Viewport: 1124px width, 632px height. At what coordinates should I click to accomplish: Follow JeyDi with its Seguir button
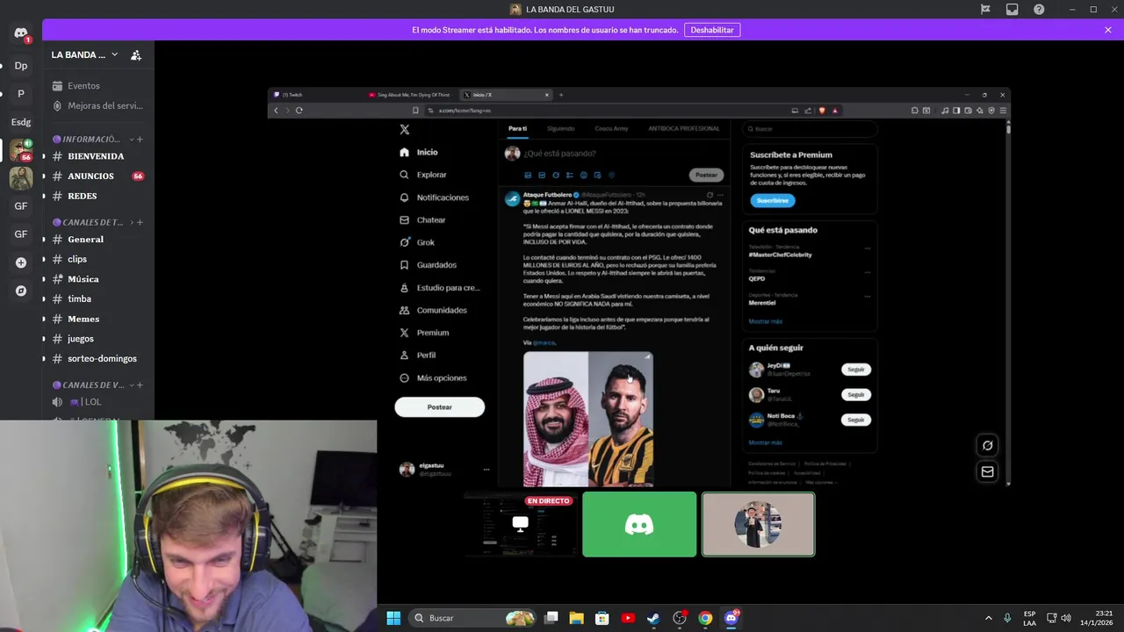856,370
